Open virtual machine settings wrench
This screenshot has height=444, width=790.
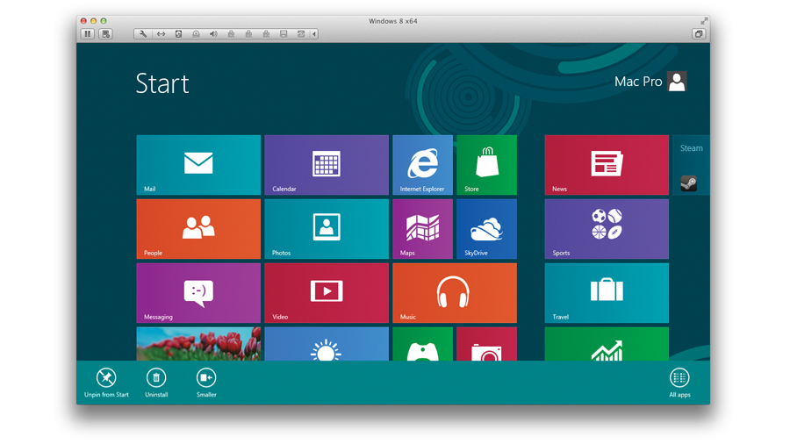pos(143,33)
